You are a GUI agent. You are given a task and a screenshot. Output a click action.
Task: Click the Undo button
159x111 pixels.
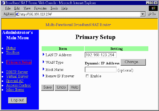(61, 87)
